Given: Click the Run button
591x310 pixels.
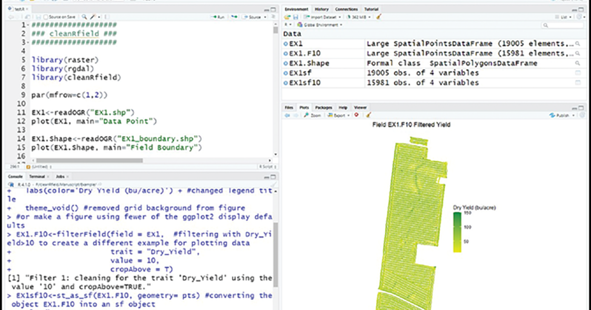Looking at the screenshot, I should pyautogui.click(x=218, y=17).
